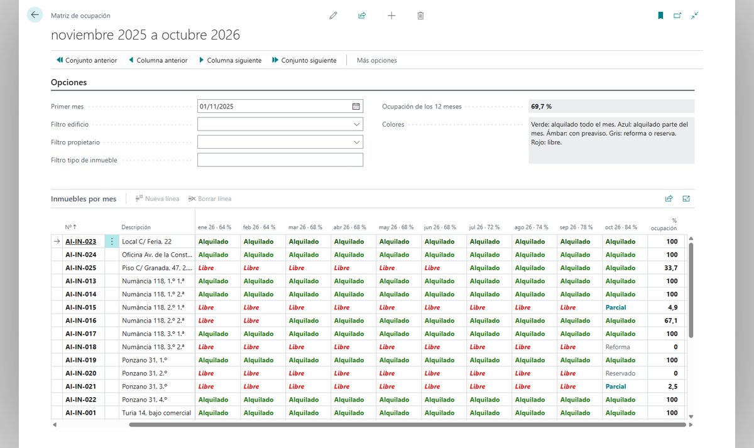Sort by the Nº column header
This screenshot has height=448, width=754.
(x=71, y=227)
